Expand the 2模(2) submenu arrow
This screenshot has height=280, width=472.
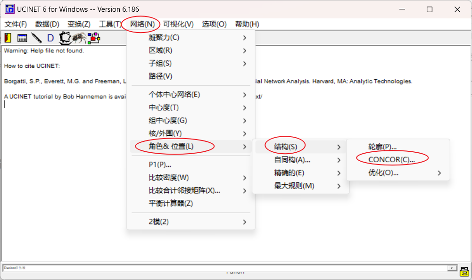(245, 222)
